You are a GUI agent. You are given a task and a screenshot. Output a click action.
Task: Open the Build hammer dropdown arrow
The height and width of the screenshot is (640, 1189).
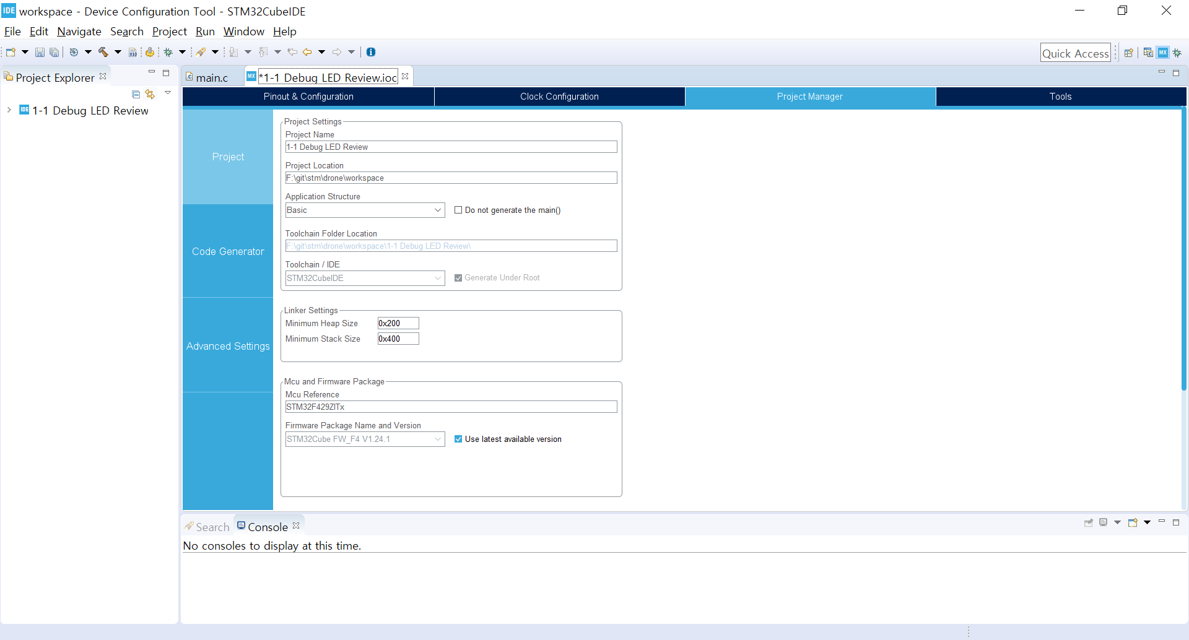[x=118, y=52]
